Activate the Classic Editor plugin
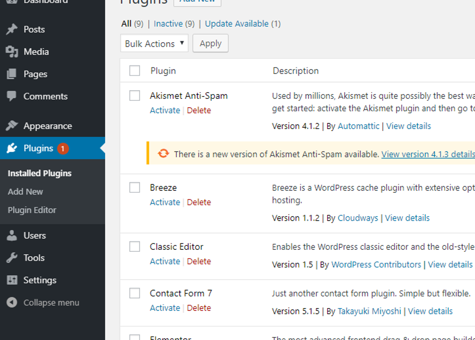 click(165, 261)
